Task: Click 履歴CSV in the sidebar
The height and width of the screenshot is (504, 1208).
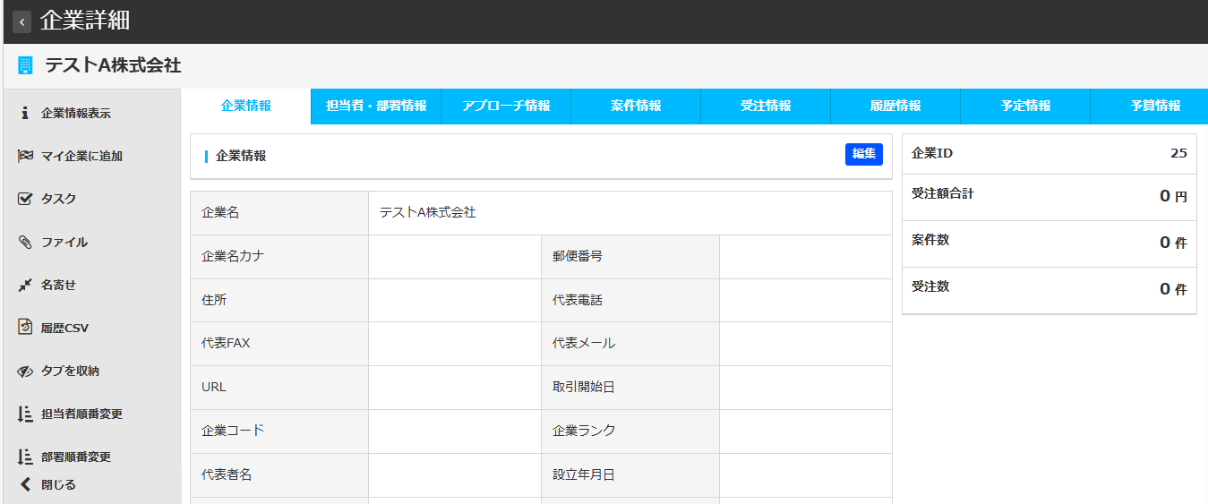Action: (x=64, y=328)
